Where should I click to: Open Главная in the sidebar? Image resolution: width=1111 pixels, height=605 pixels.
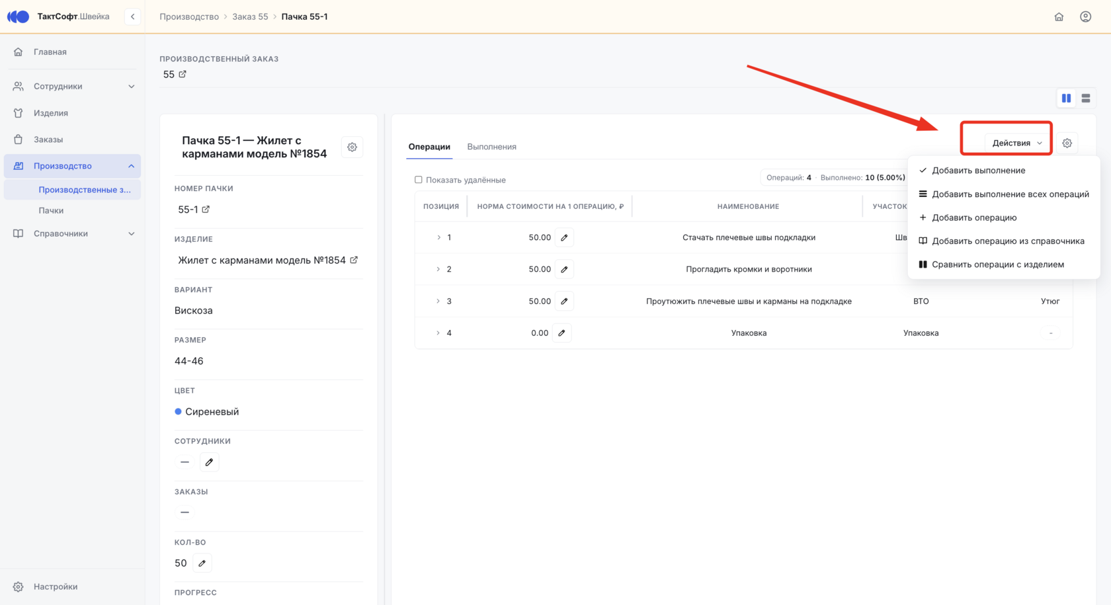(x=50, y=52)
